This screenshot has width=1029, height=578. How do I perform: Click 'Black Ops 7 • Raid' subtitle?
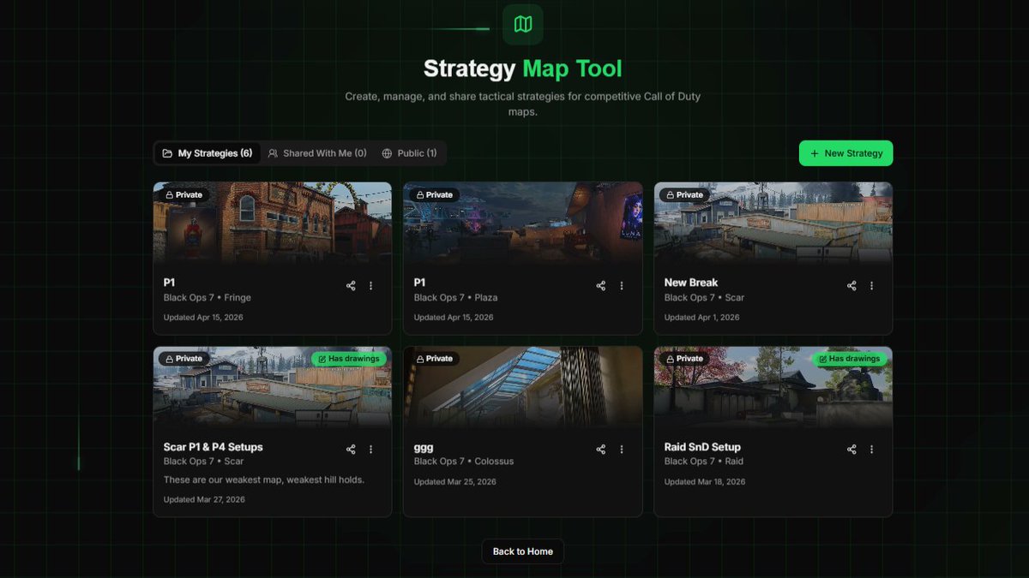click(x=704, y=462)
